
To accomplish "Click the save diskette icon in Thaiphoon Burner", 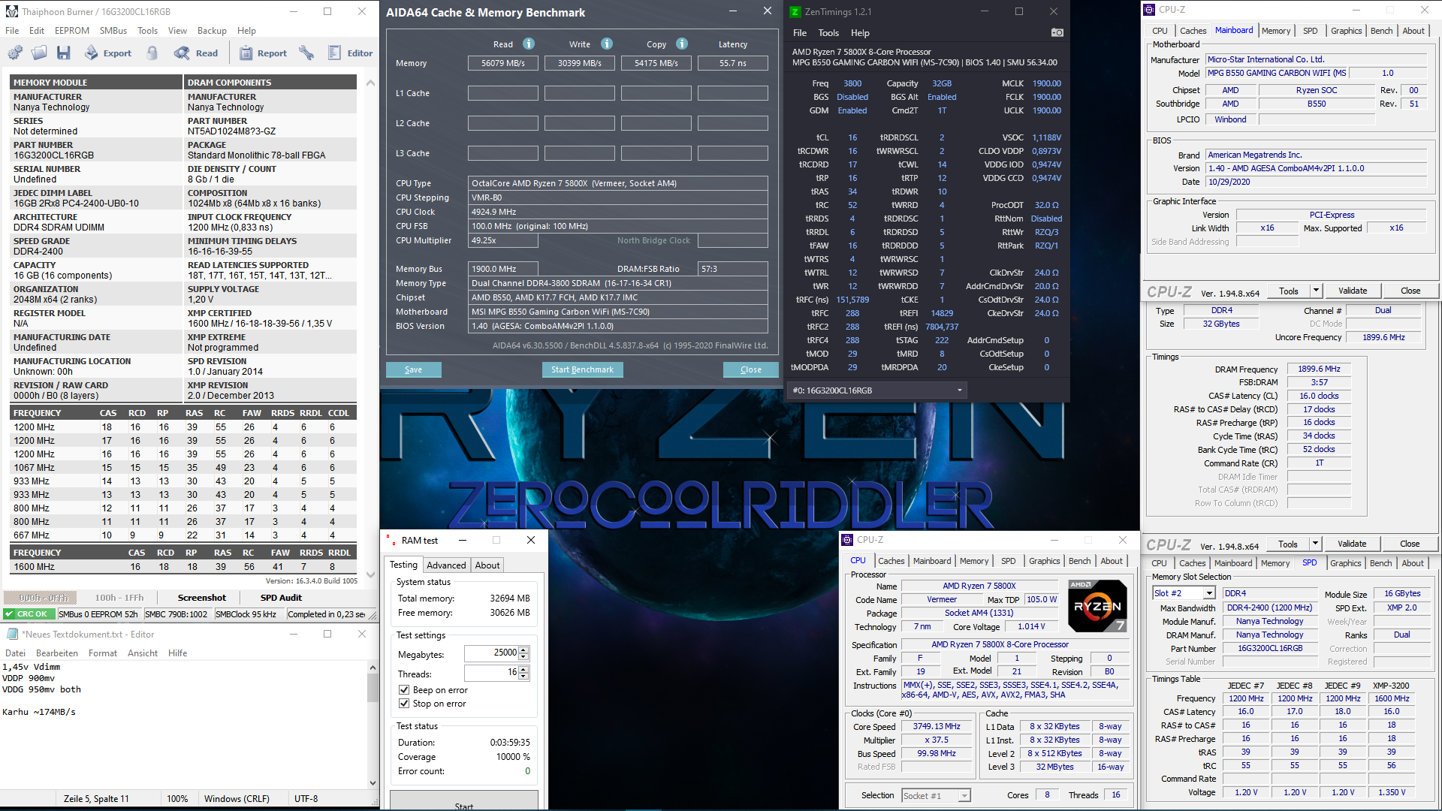I will point(64,53).
